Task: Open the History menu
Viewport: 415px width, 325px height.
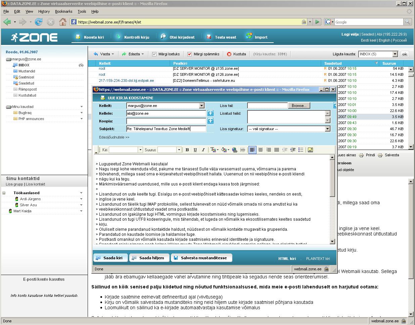Action: (x=44, y=11)
